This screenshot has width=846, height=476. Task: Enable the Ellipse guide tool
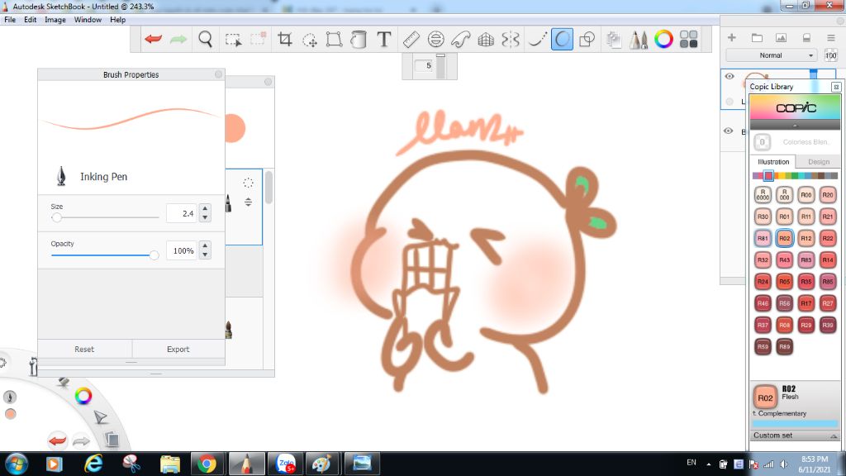435,39
